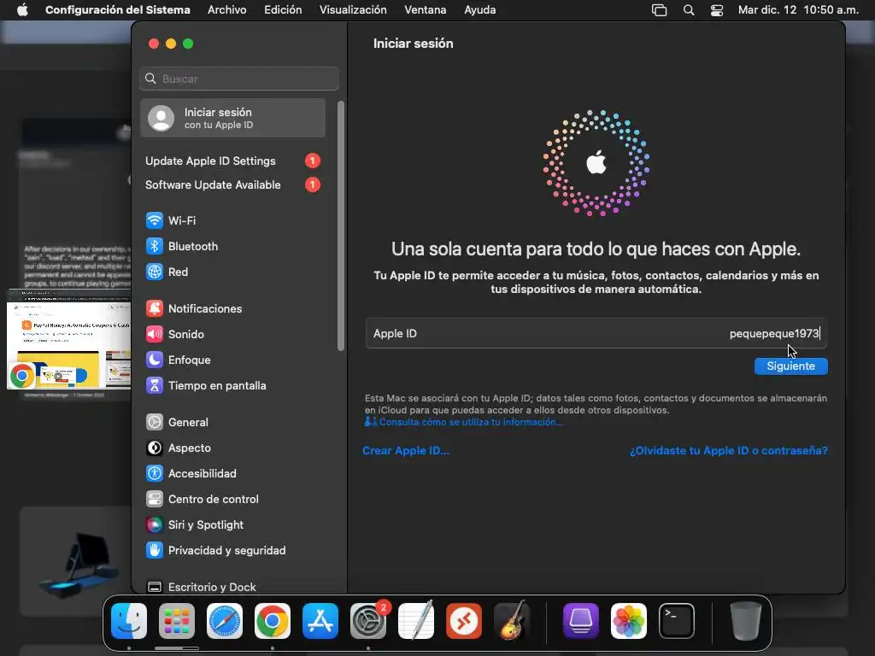Open Bluetooth settings in sidebar
Viewport: 875px width, 656px height.
pyautogui.click(x=182, y=246)
